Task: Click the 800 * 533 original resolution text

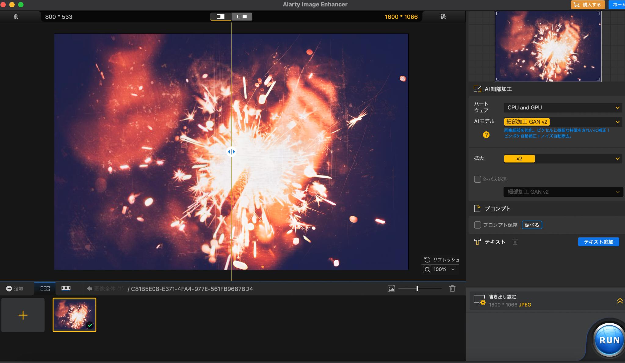Action: click(59, 17)
